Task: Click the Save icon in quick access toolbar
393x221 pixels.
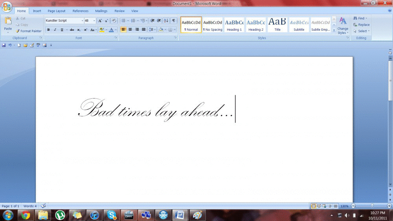Action: (x=4, y=45)
